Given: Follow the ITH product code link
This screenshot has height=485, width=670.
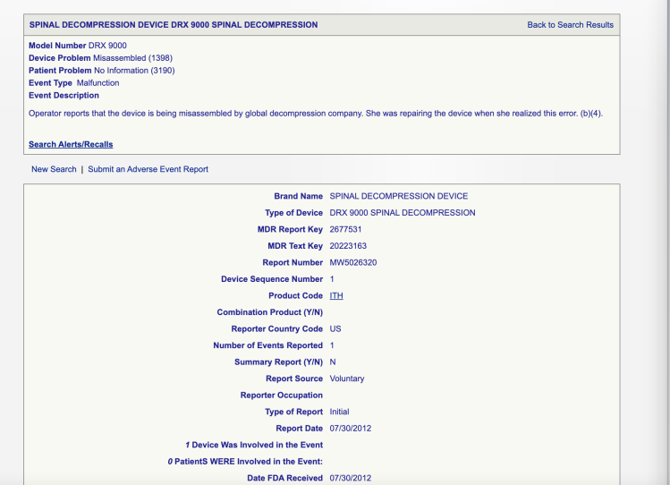Looking at the screenshot, I should (x=336, y=295).
